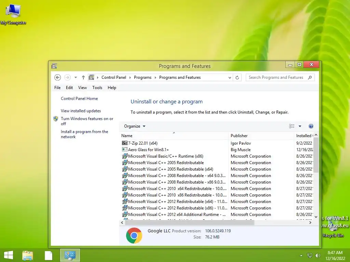Screen dimensions: 350x262
Task: Click Big Muscle publisher cell
Action: coord(241,149)
